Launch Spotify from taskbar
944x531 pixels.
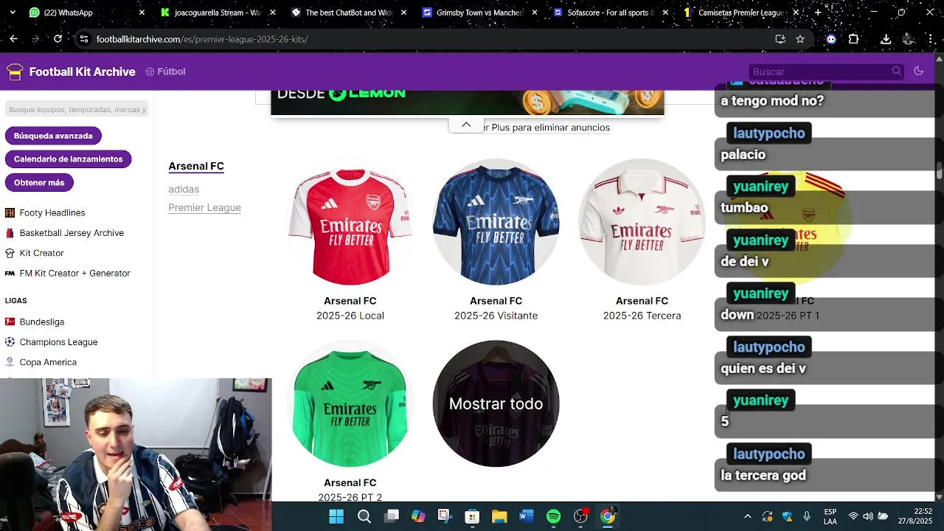(x=553, y=516)
